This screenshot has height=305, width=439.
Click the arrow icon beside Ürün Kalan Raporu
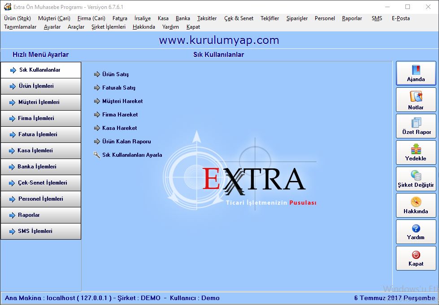tap(97, 142)
